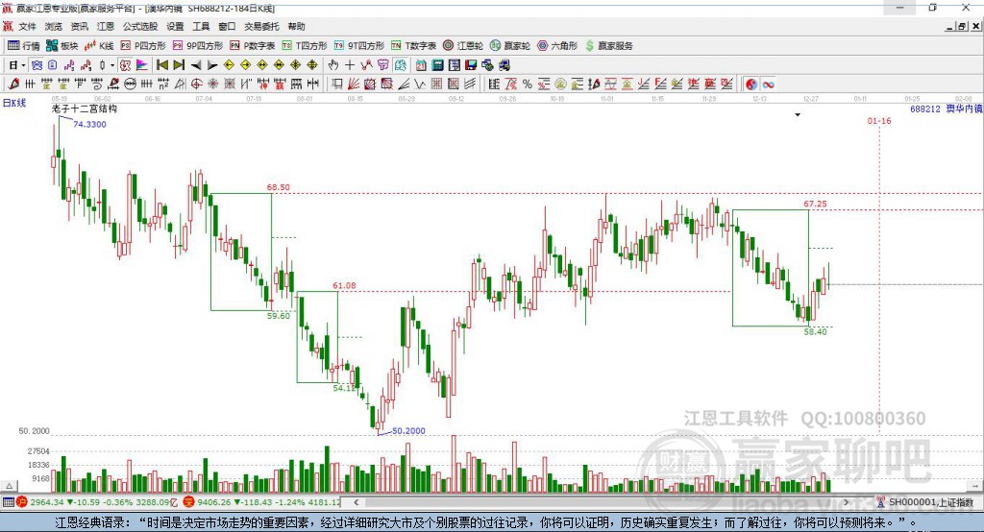
Task: Click the floppy disk save icon
Action: click(471, 64)
